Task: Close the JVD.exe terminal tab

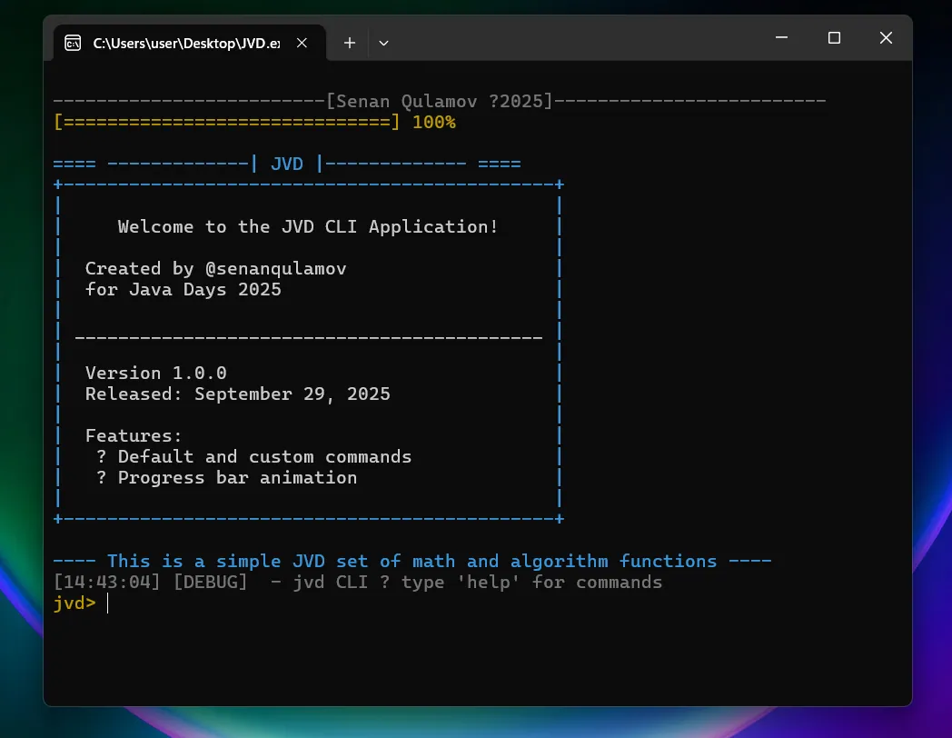Action: (302, 43)
